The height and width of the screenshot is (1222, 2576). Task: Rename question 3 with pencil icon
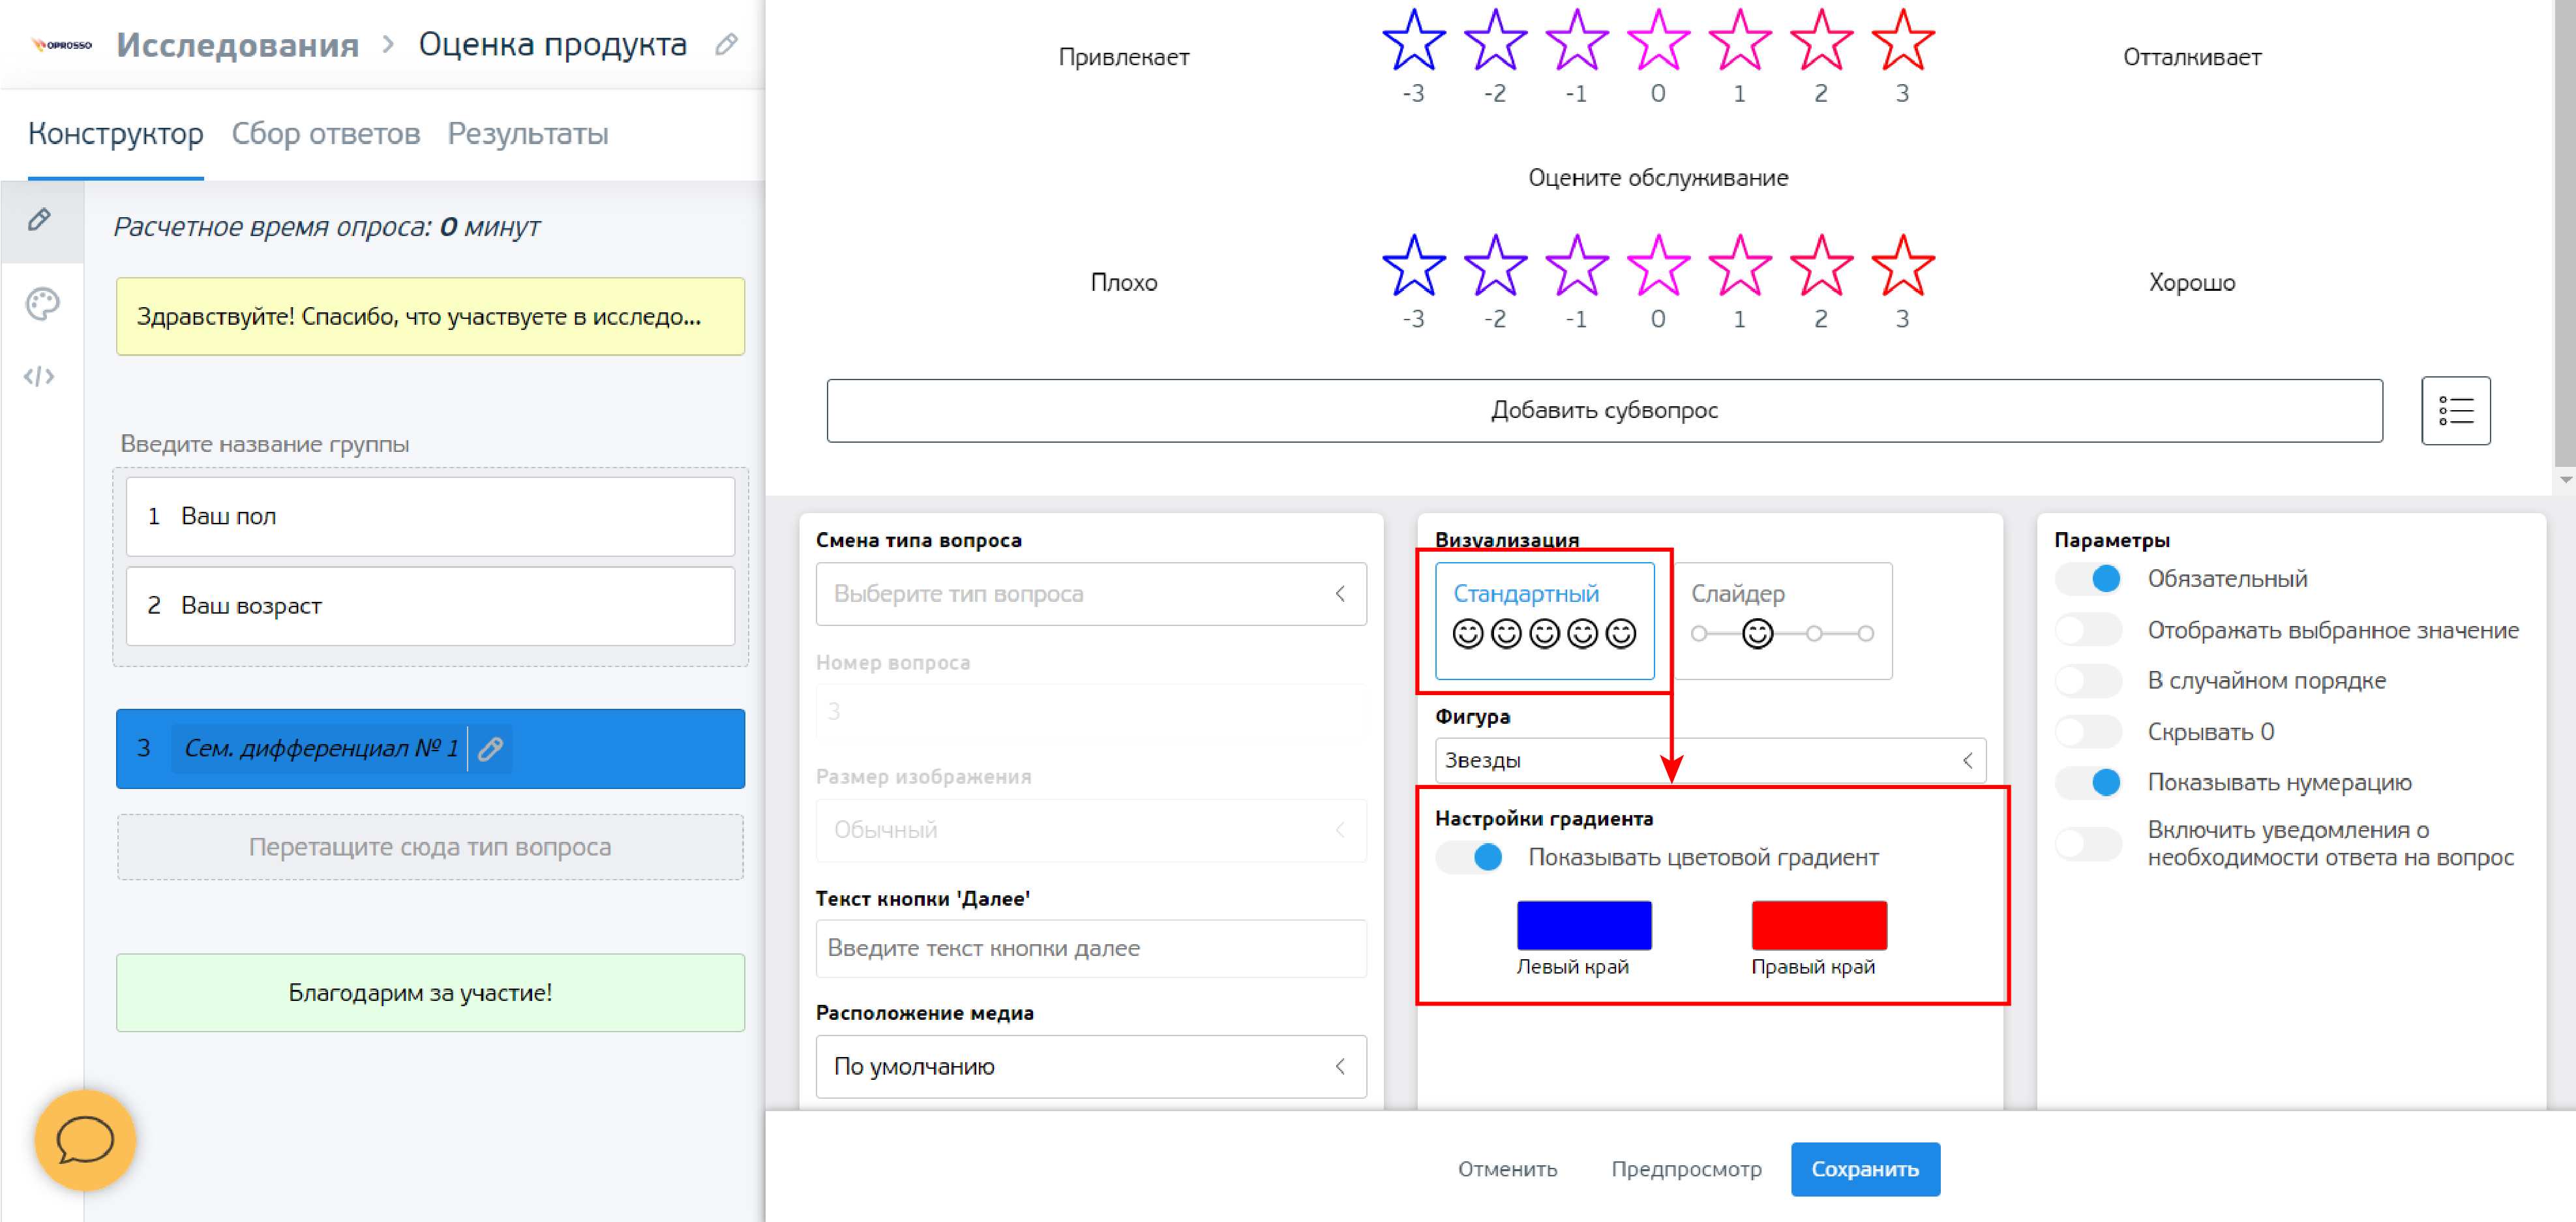click(490, 749)
